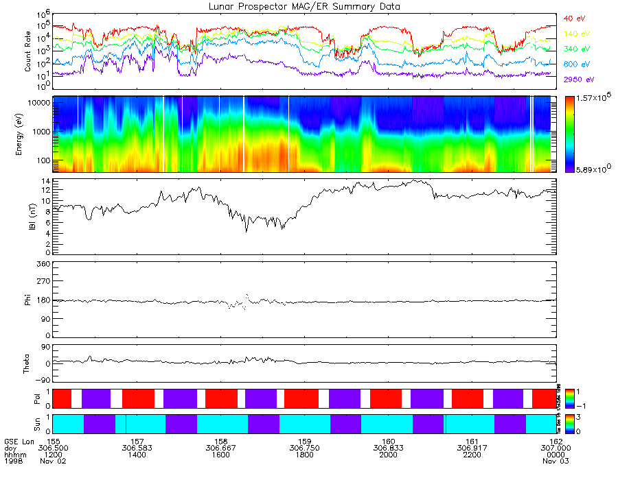
Task: Click the Nov 02 date label
Action: click(53, 461)
